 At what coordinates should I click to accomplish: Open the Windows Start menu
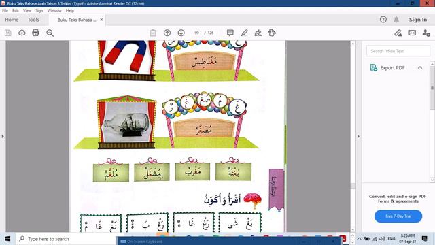pyautogui.click(x=7, y=239)
